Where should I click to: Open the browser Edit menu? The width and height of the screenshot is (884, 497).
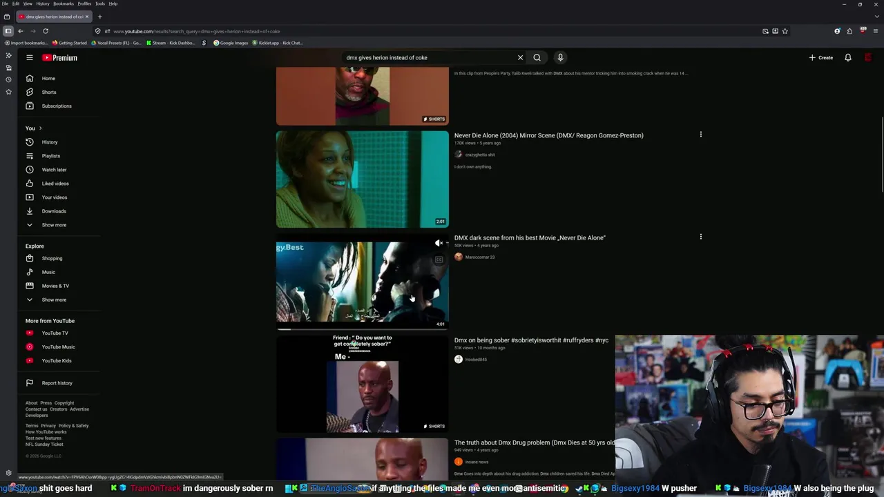15,3
